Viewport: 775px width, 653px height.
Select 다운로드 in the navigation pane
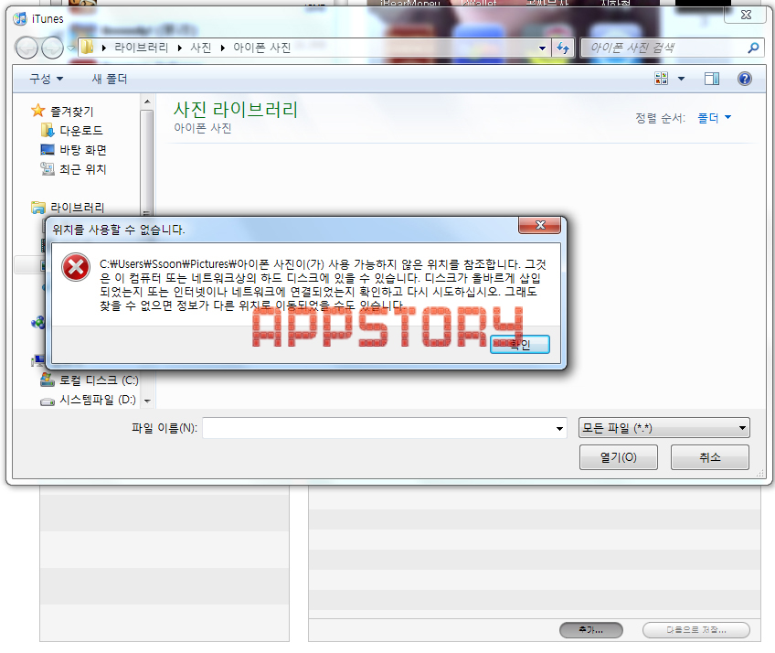81,131
